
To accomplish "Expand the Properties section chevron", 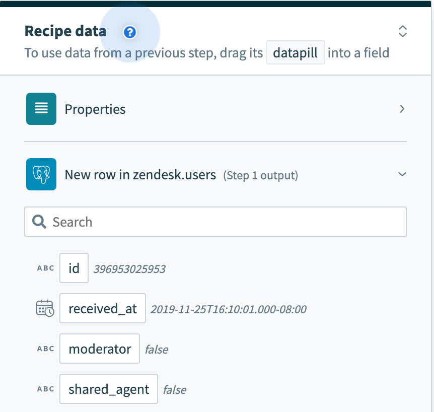I will (x=402, y=109).
